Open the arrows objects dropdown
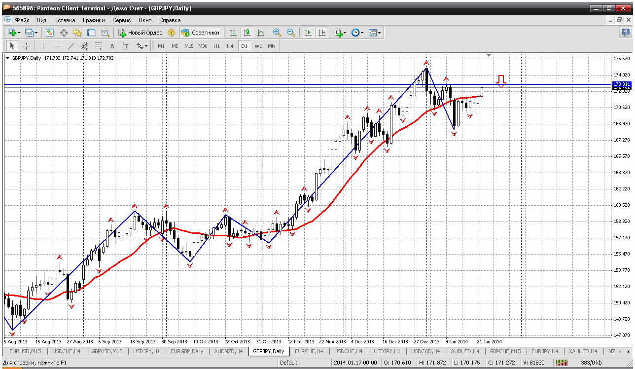This screenshot has height=369, width=635. (x=142, y=46)
